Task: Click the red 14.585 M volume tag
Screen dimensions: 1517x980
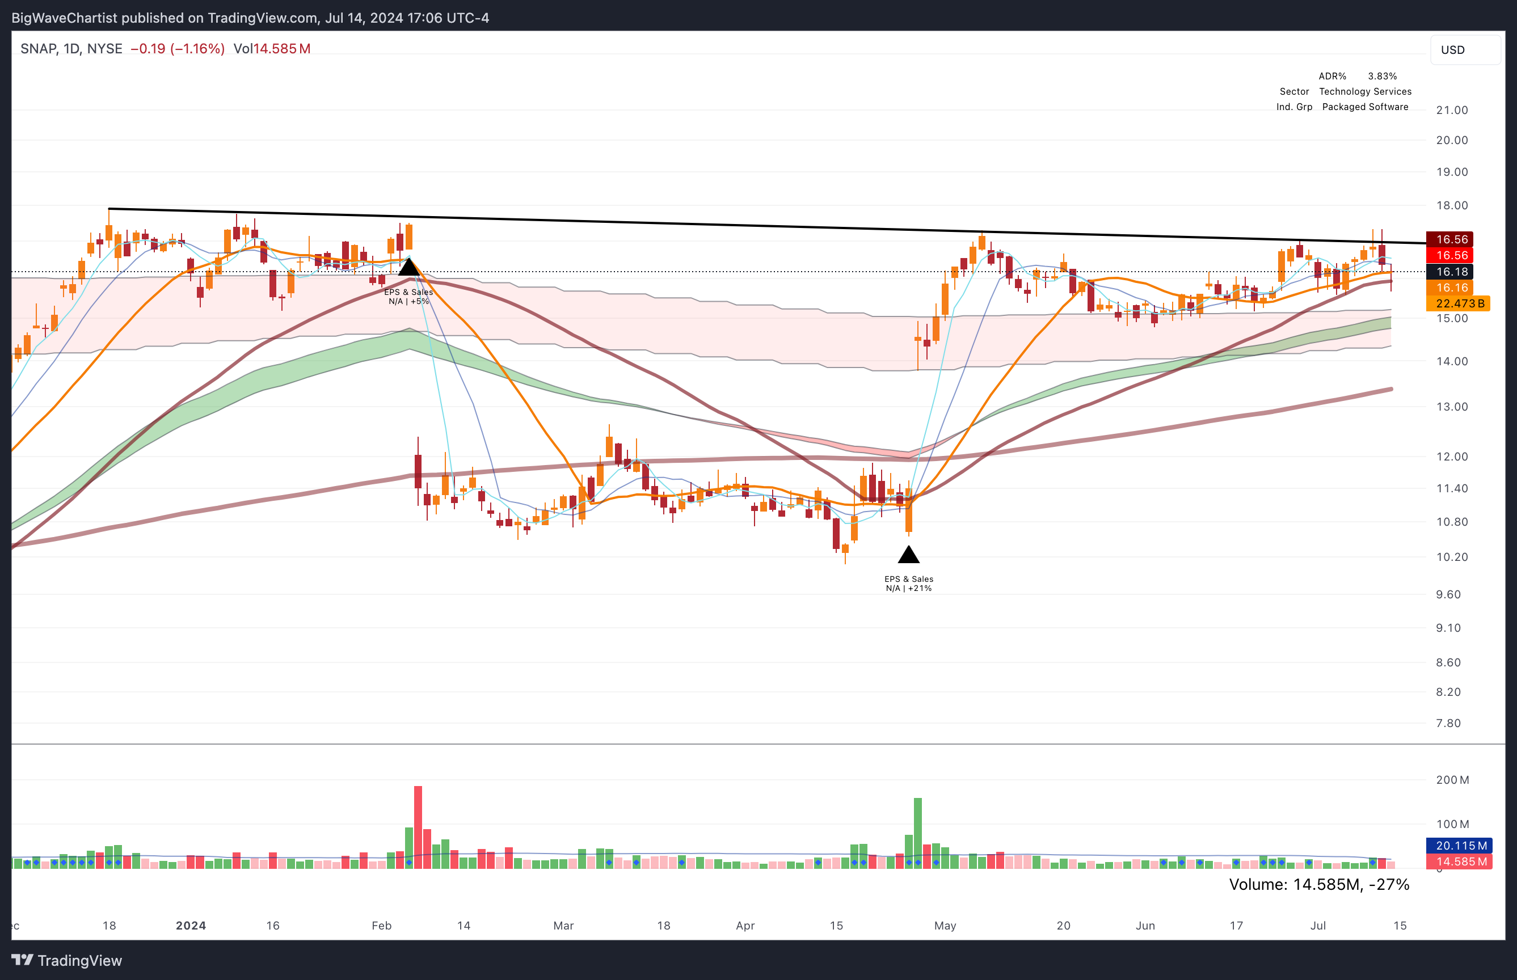Action: coord(1460,861)
